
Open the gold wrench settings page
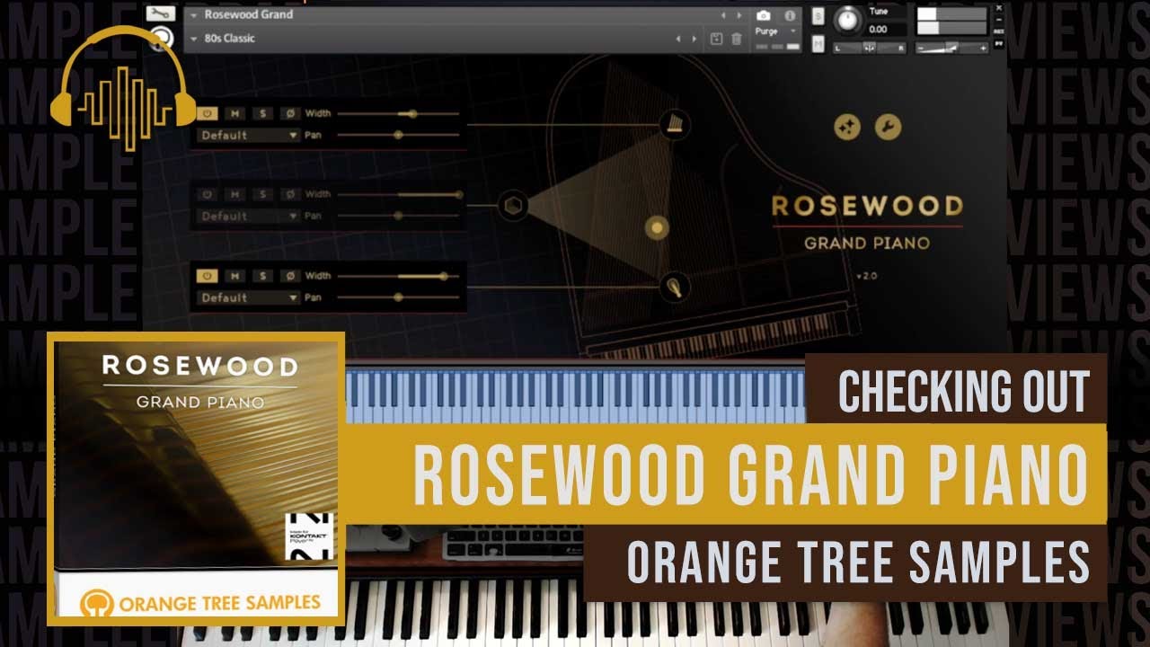[888, 128]
